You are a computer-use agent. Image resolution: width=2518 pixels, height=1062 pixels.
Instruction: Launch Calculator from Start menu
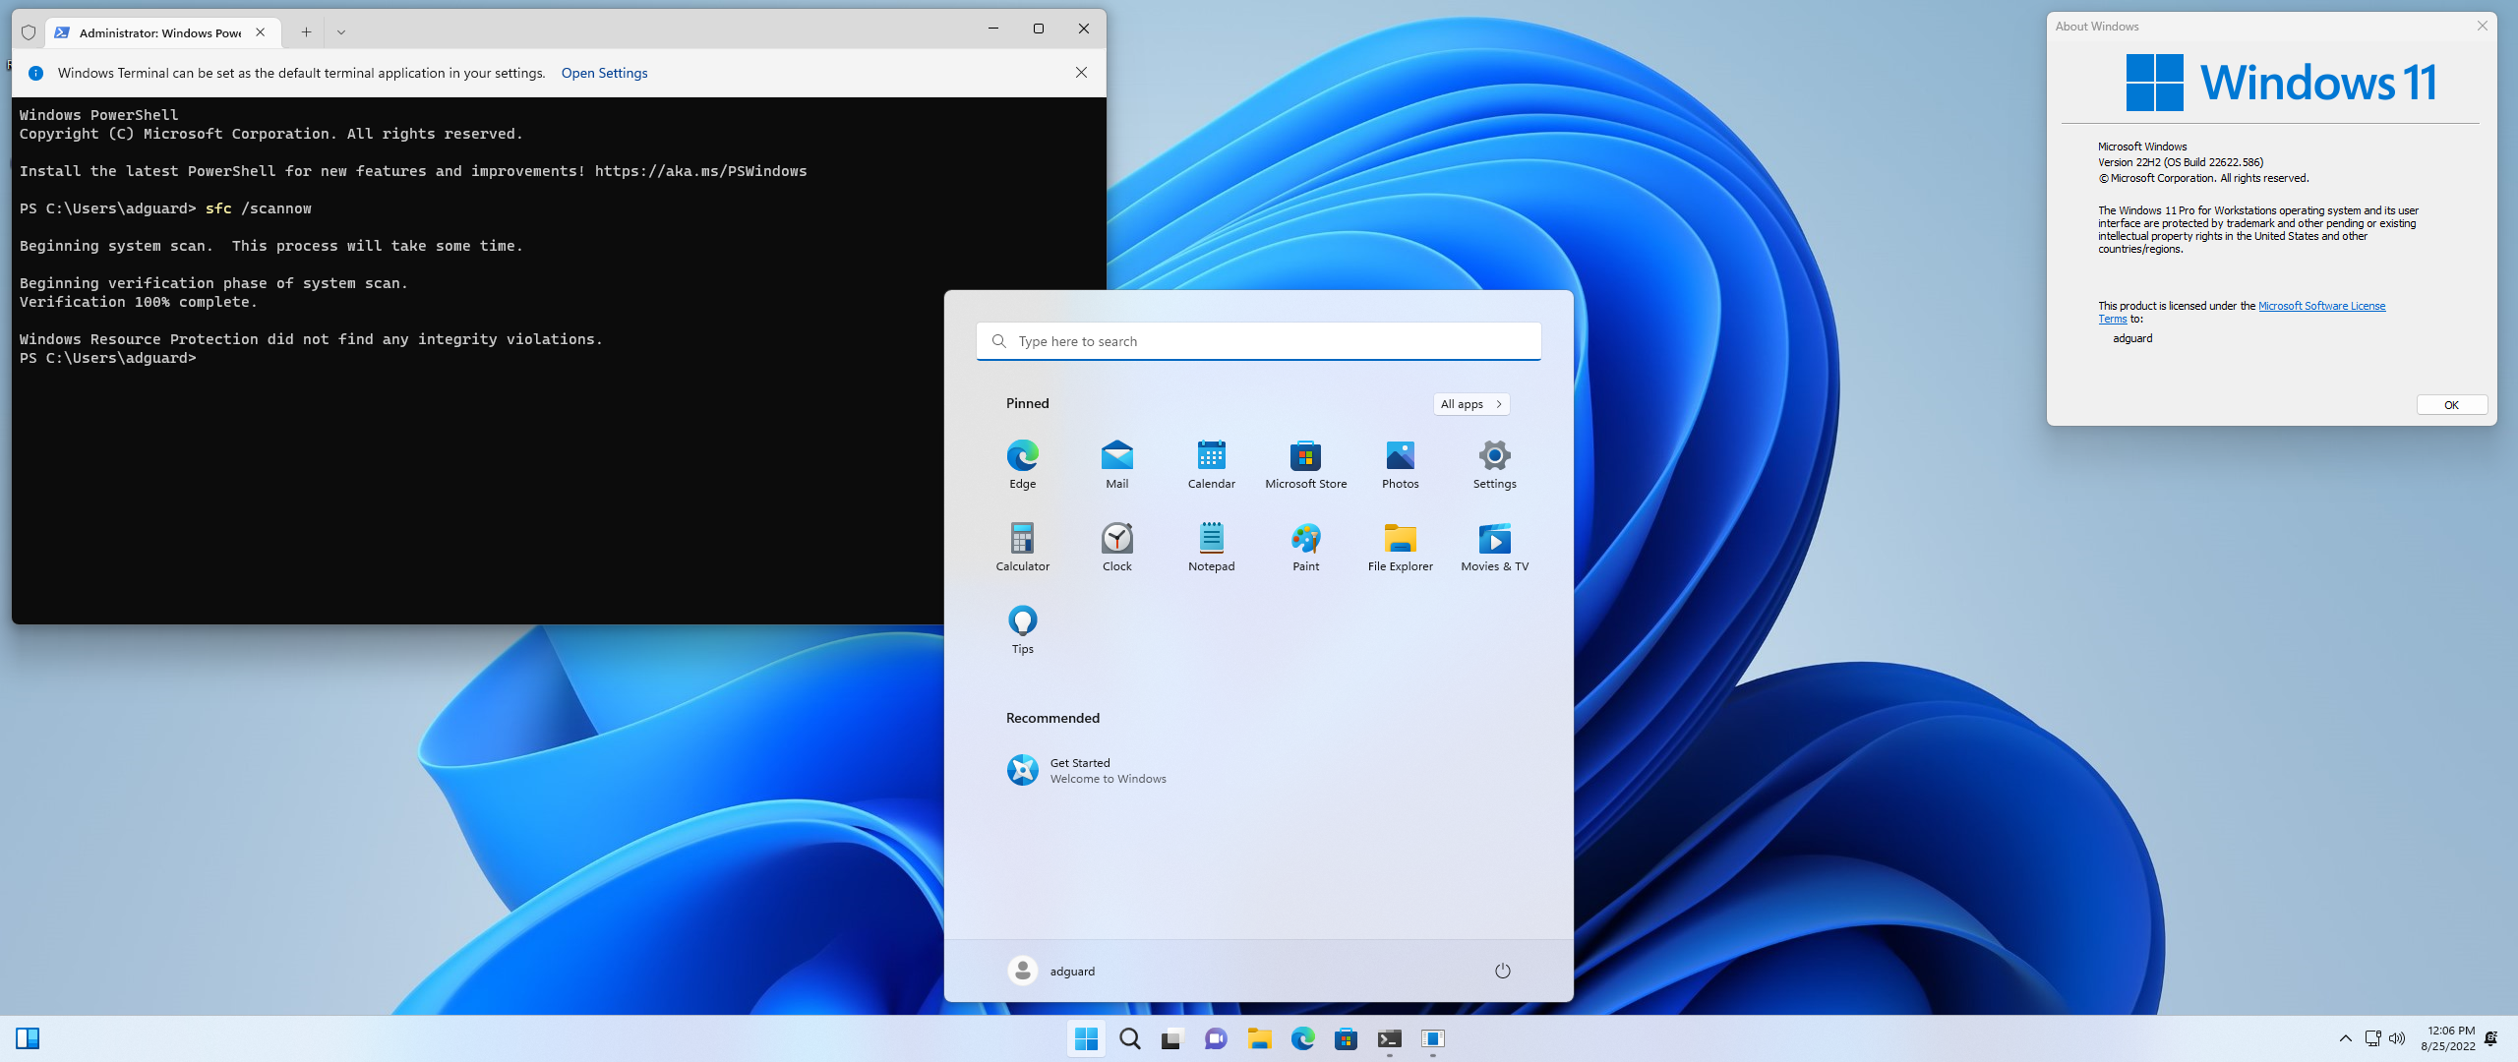click(1022, 547)
